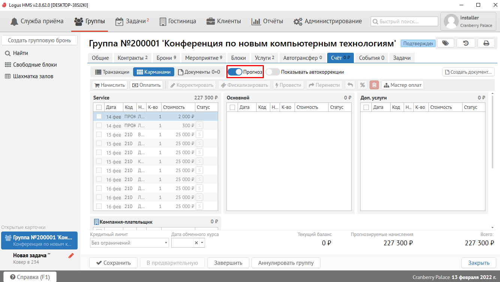The width and height of the screenshot is (500, 282).
Task: Click the undo arrow icon in toolbar
Action: click(350, 85)
